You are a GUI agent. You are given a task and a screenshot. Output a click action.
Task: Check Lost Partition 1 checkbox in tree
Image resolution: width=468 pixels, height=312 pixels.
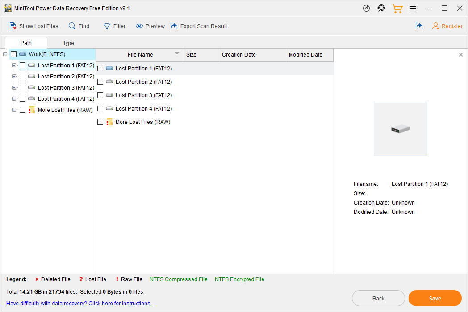click(22, 65)
